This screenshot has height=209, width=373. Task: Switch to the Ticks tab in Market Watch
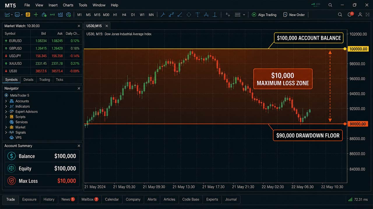pos(59,80)
